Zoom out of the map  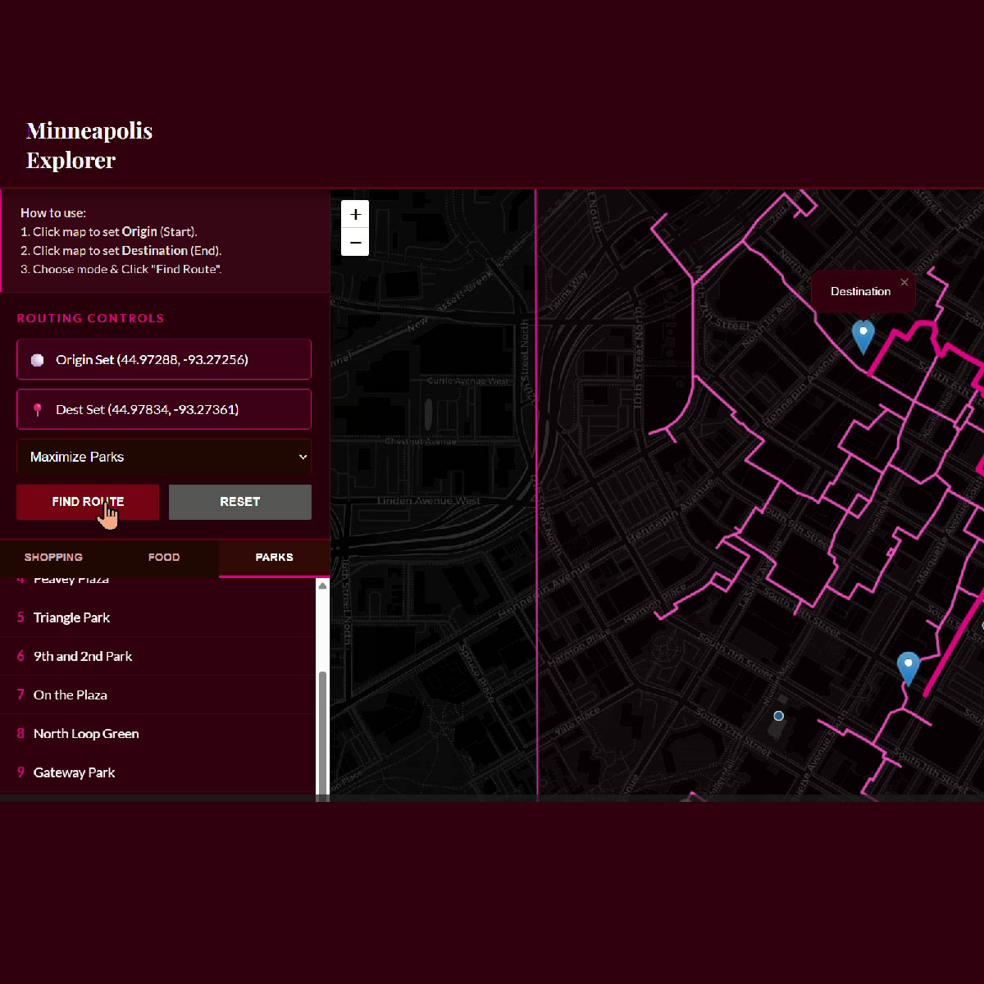tap(355, 243)
